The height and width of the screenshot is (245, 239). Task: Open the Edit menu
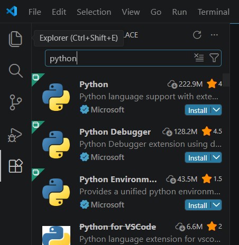coord(59,12)
